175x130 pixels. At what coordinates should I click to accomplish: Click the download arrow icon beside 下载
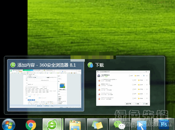tap(91, 65)
